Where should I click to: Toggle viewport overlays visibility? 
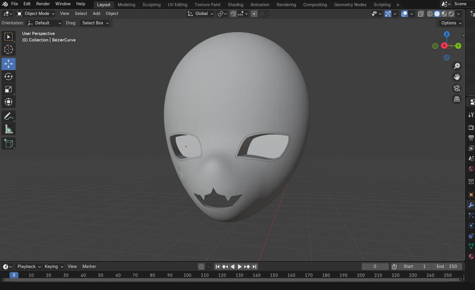(404, 14)
